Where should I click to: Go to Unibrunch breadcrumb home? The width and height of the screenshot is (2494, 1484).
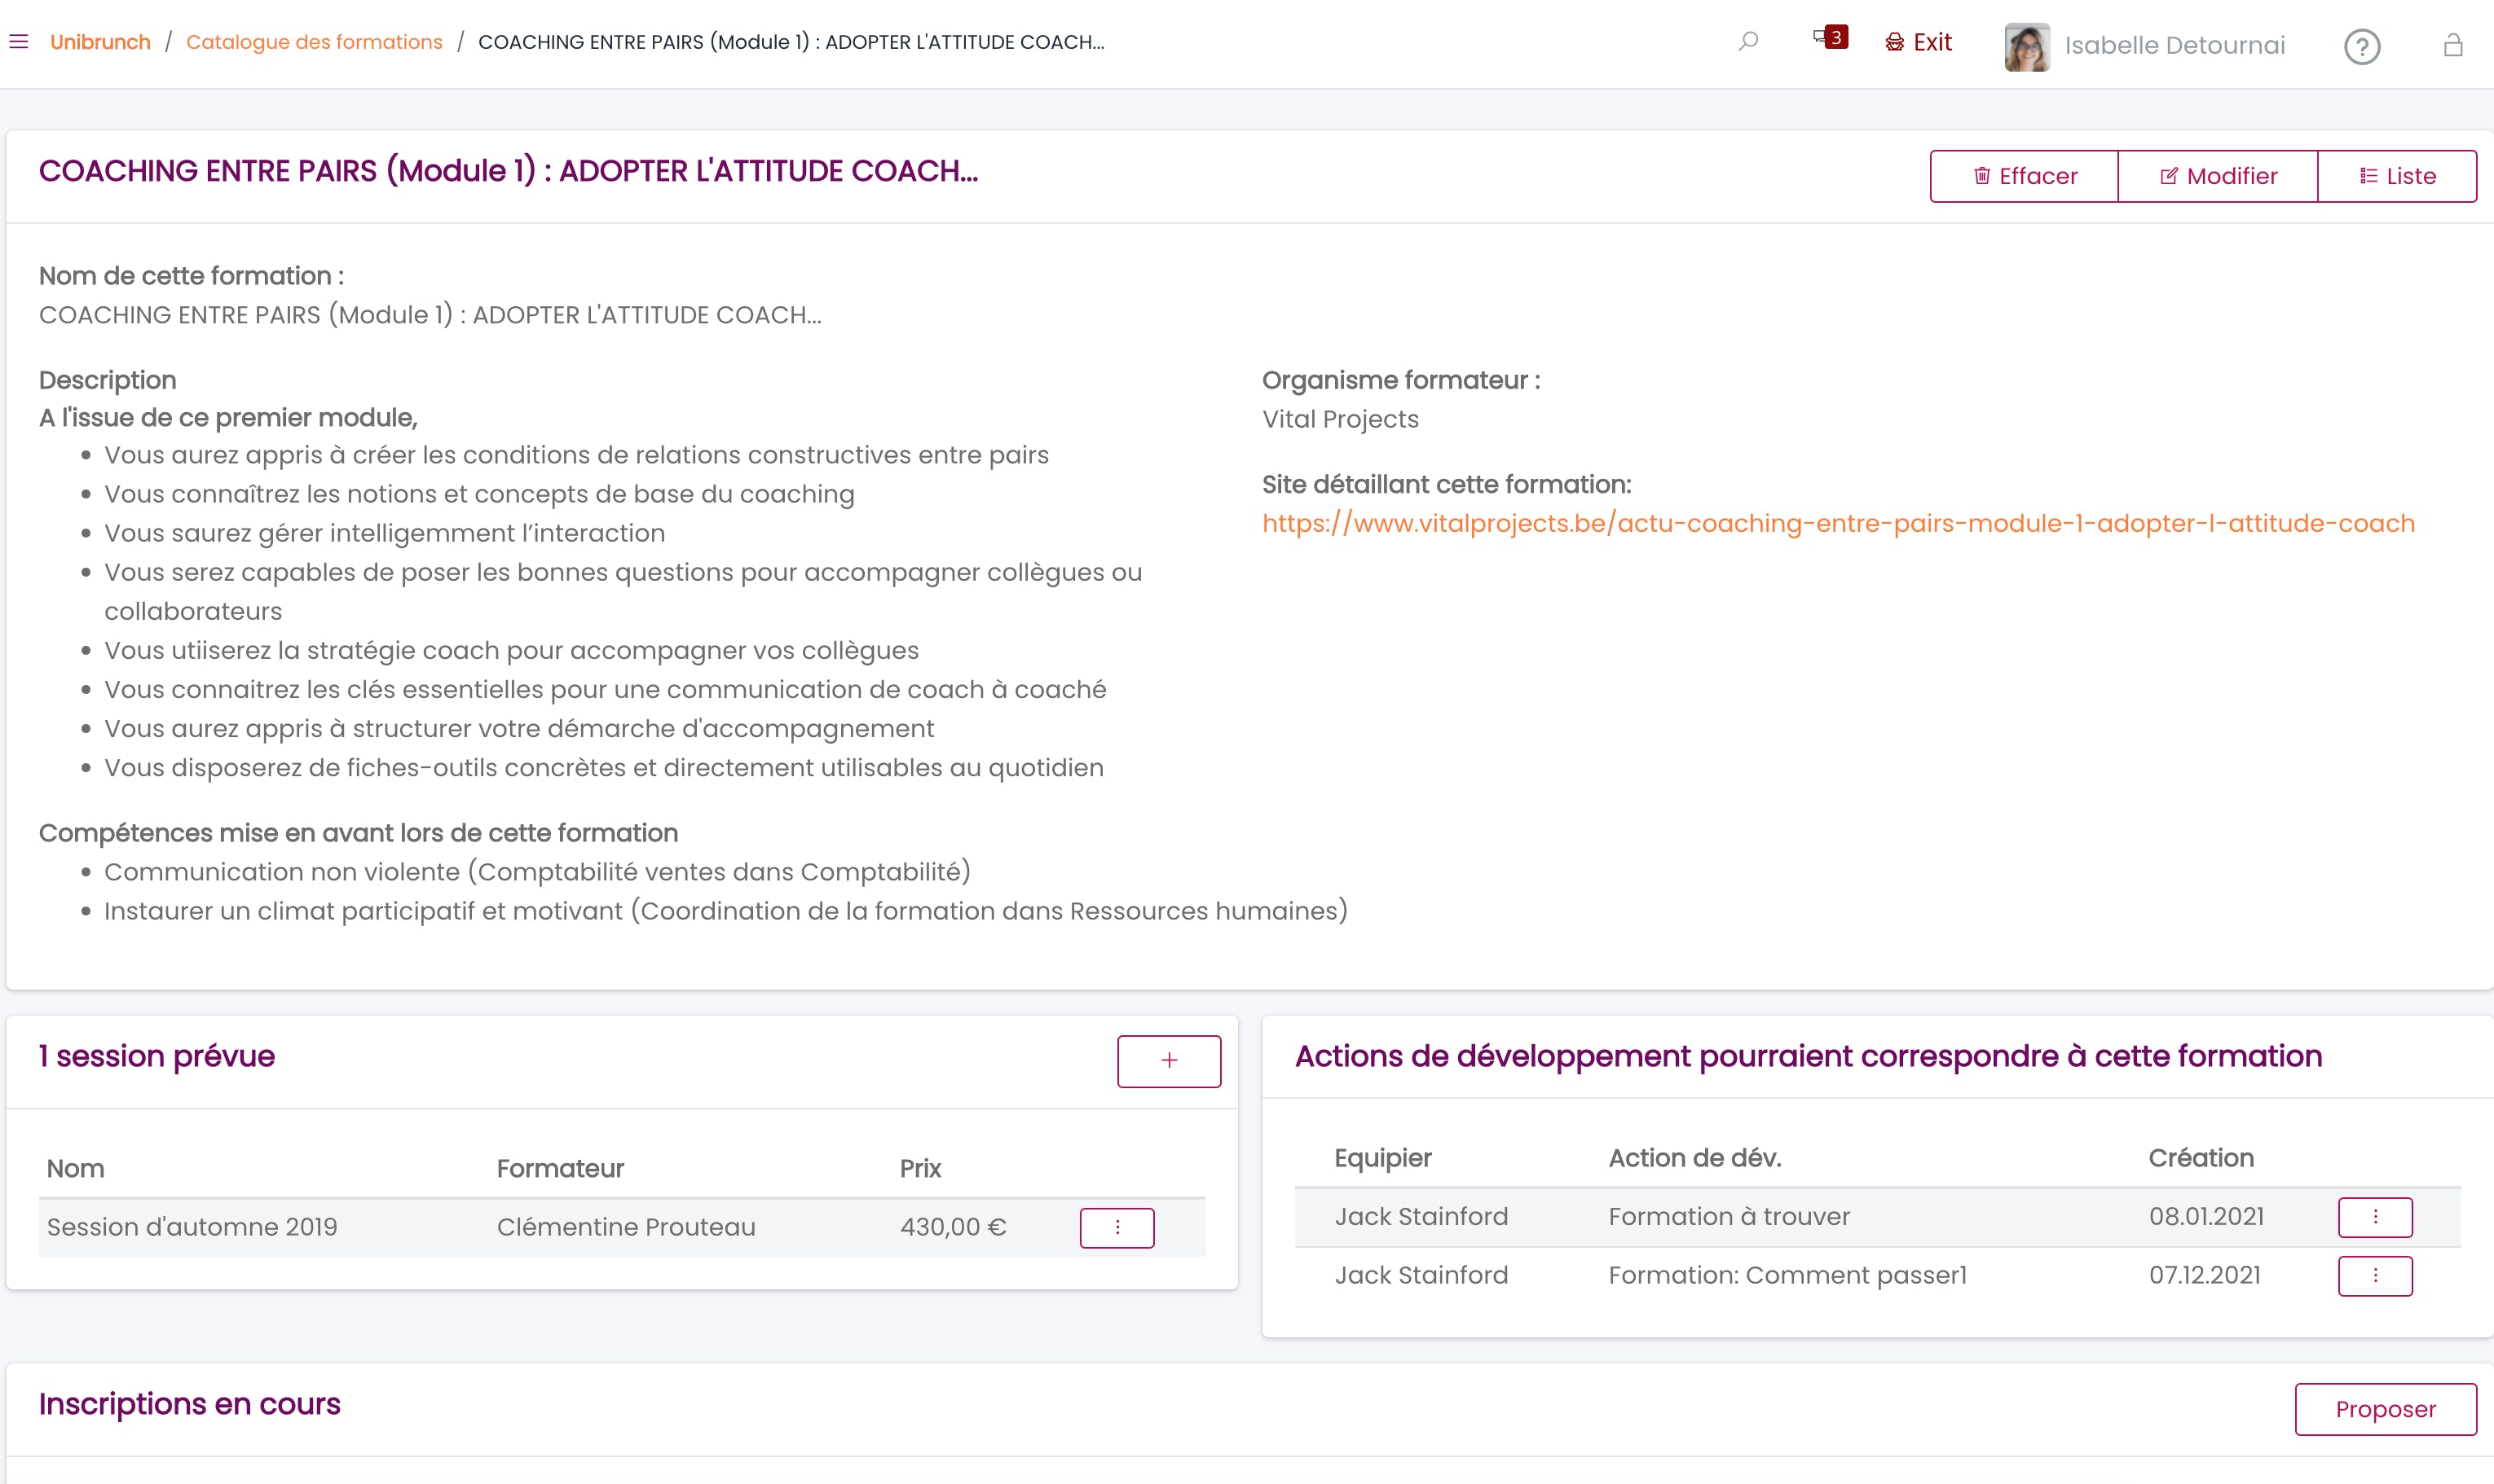100,42
